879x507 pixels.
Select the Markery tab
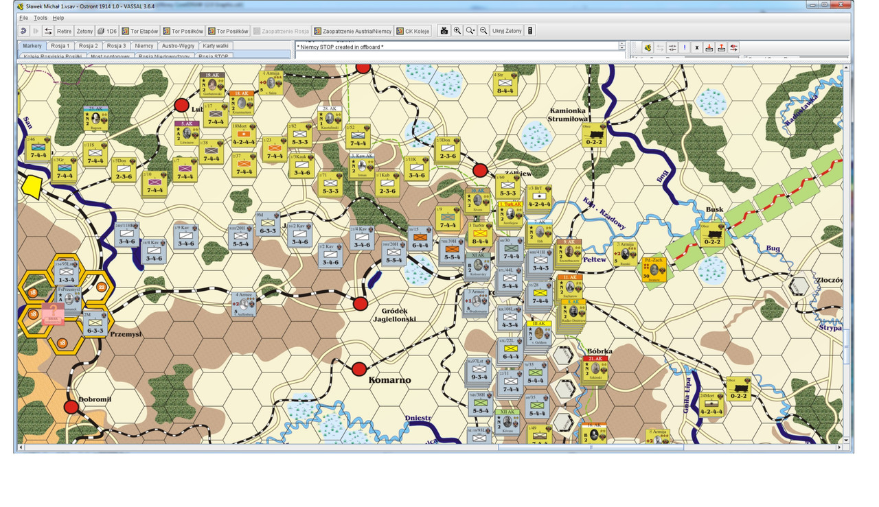point(32,45)
